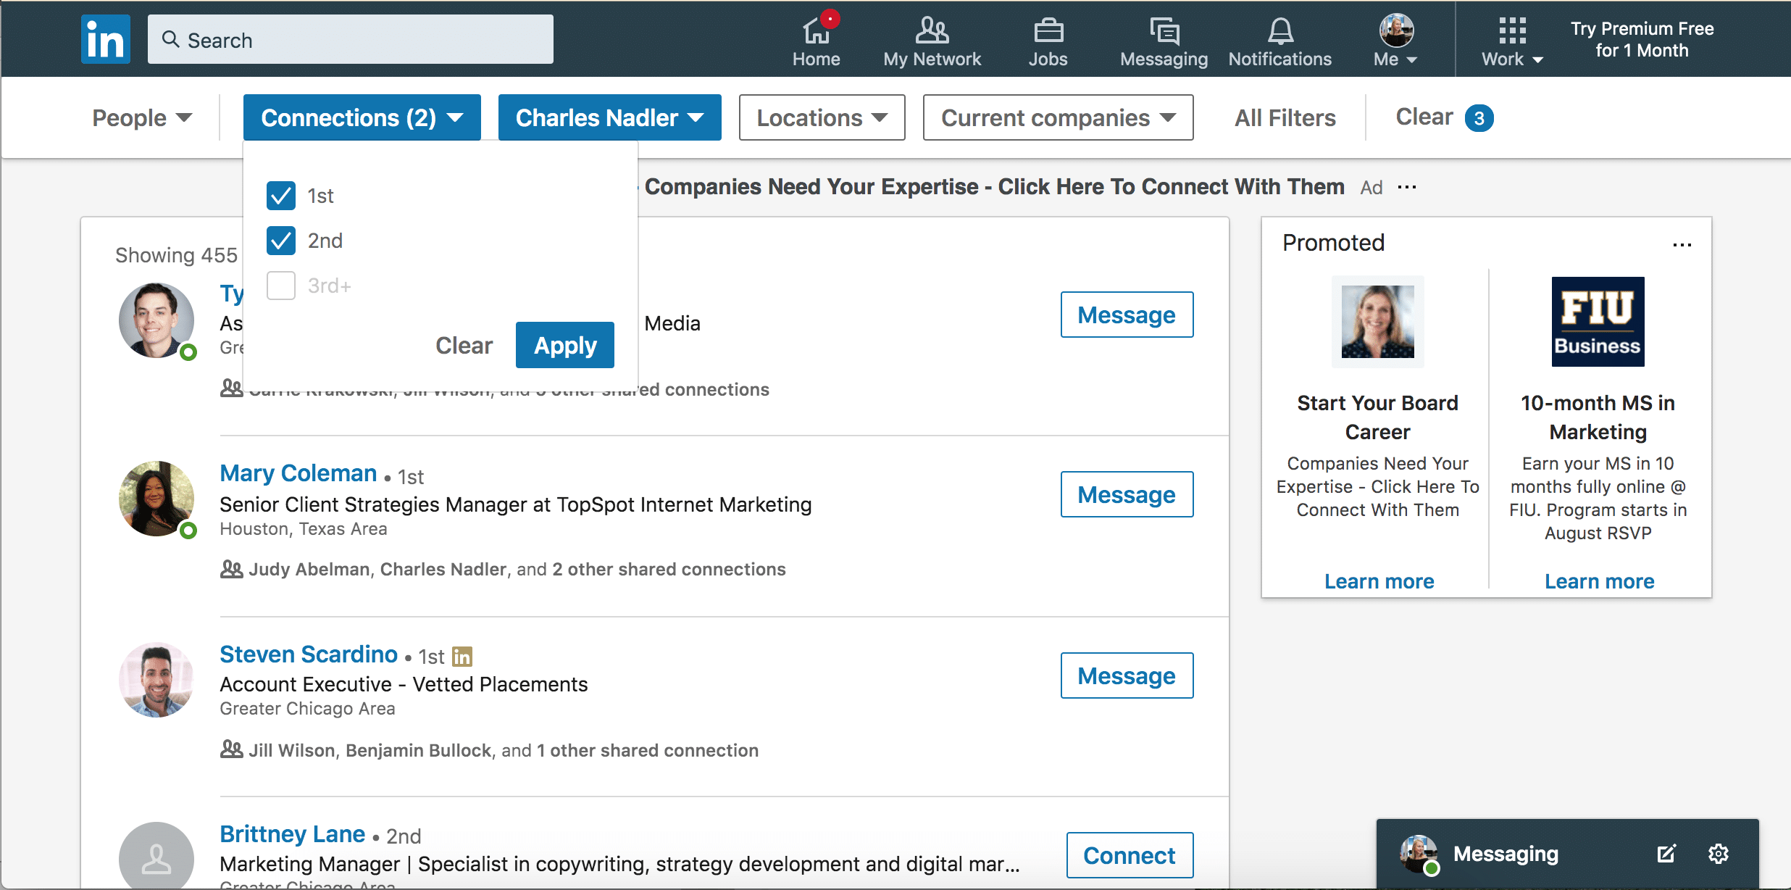Open the Promoted panel options menu

(x=1682, y=244)
